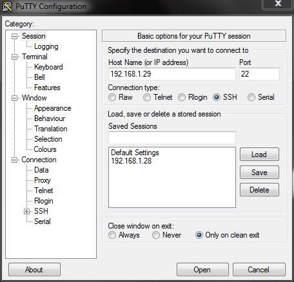Open the Logging category
Viewport: 294px width, 282px height.
coord(46,46)
